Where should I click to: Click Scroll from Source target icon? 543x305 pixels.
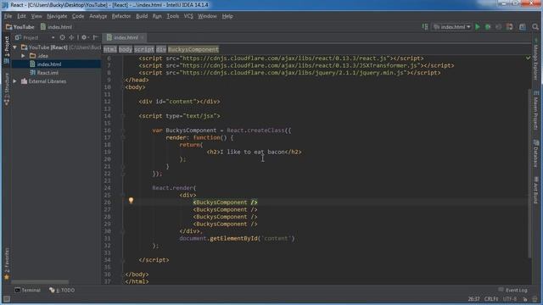62,37
